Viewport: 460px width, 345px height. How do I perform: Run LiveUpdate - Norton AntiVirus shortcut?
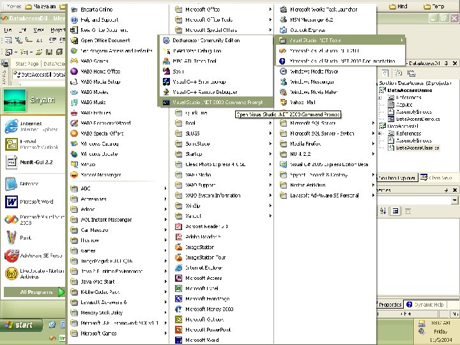click(33, 273)
